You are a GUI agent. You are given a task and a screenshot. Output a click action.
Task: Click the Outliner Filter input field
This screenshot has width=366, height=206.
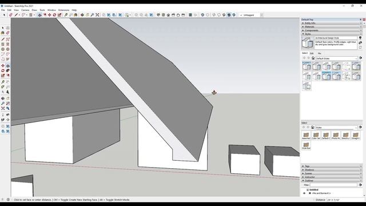coord(333,185)
